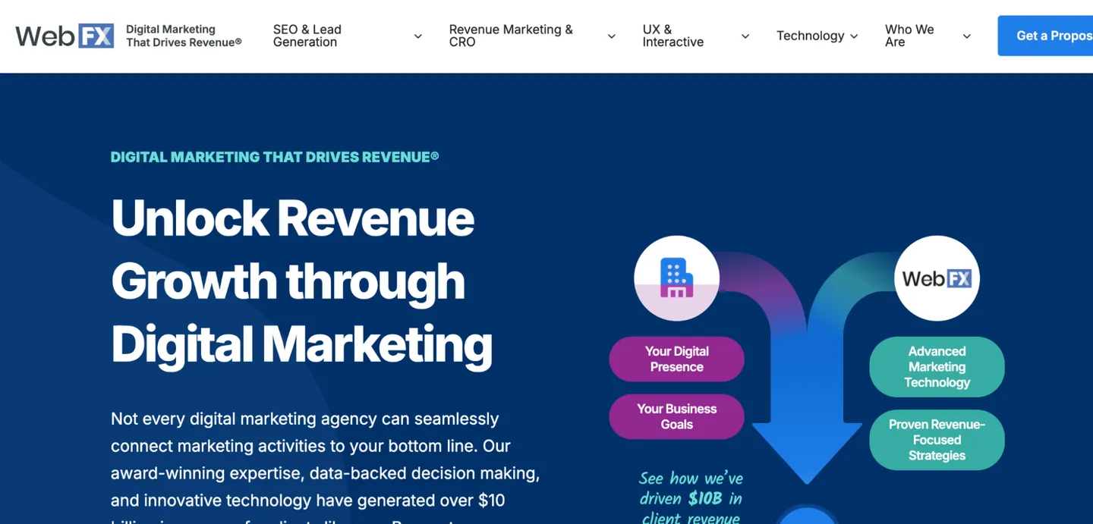The image size is (1093, 524).
Task: Select the Your Business Goals pill
Action: pyautogui.click(x=676, y=416)
